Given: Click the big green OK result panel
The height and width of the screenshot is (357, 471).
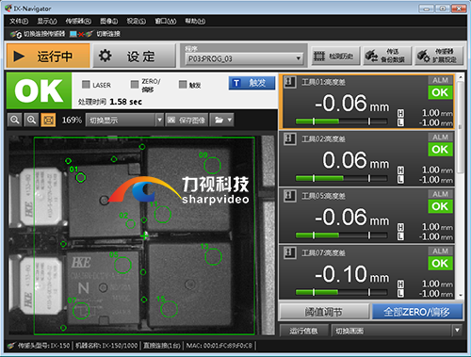Looking at the screenshot, I should tap(39, 90).
